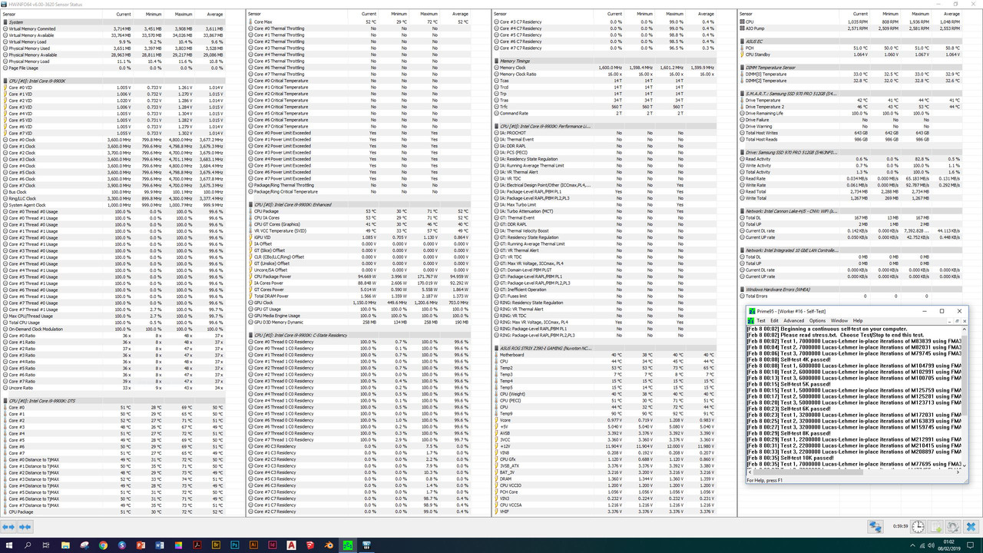Click the outward double-arrow icon at bottom left

coord(8,527)
